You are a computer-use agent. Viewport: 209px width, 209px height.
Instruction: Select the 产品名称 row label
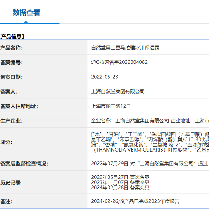pyautogui.click(x=12, y=48)
